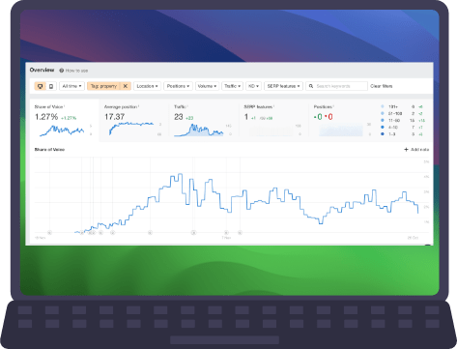457x349 pixels.
Task: Select the SERP features metric card
Action: tap(273, 121)
